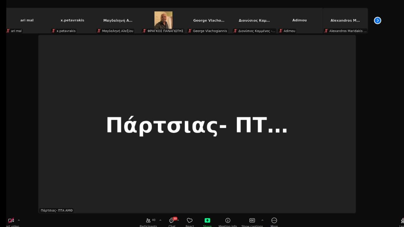The width and height of the screenshot is (404, 227).
Task: Show next page of participant thumbnails
Action: (377, 20)
